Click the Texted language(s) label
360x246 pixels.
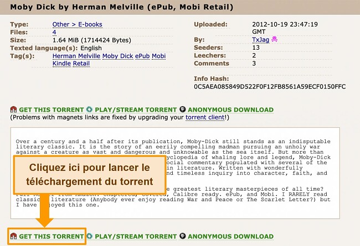coord(44,48)
